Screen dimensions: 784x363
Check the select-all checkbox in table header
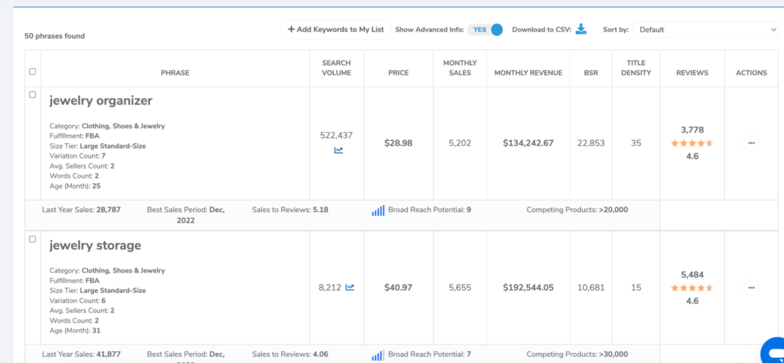pos(32,72)
